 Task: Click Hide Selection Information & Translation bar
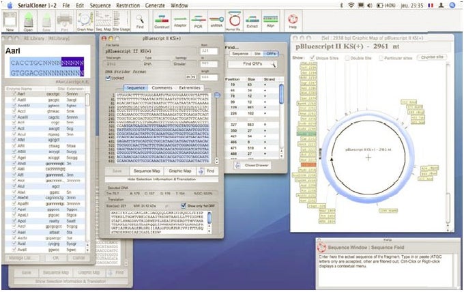162,179
